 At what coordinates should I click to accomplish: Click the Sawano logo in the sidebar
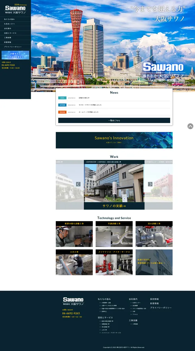pyautogui.click(x=15, y=9)
